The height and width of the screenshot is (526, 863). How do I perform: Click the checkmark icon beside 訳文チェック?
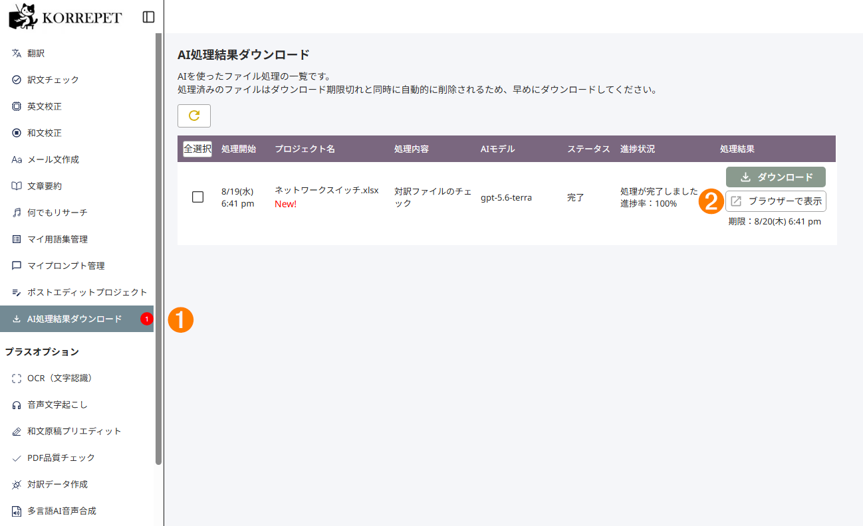click(x=17, y=80)
